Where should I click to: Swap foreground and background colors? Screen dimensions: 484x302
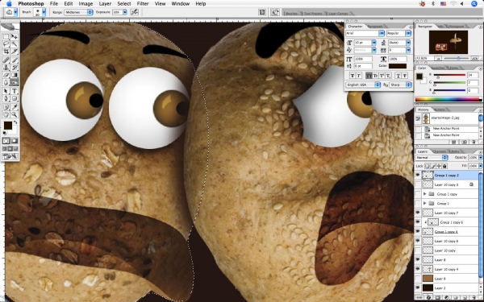[15, 122]
